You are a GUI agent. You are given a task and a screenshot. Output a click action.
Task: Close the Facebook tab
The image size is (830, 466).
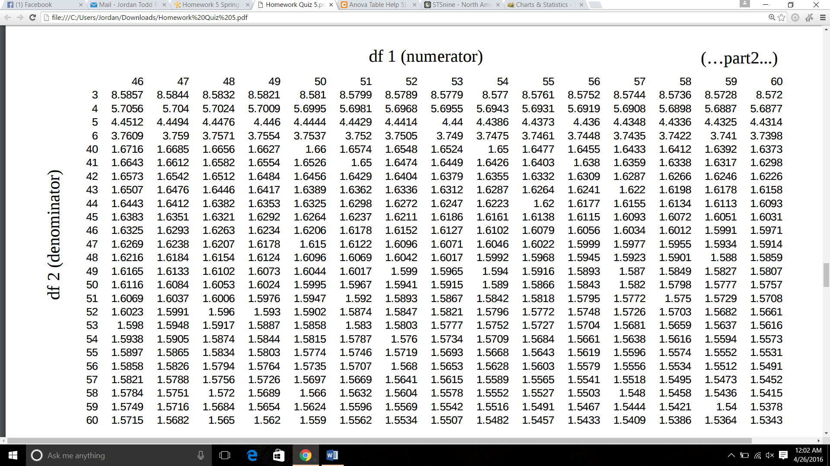tap(81, 5)
